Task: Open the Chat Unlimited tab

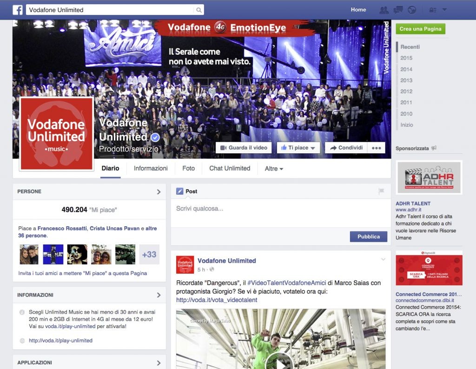Action: point(230,168)
